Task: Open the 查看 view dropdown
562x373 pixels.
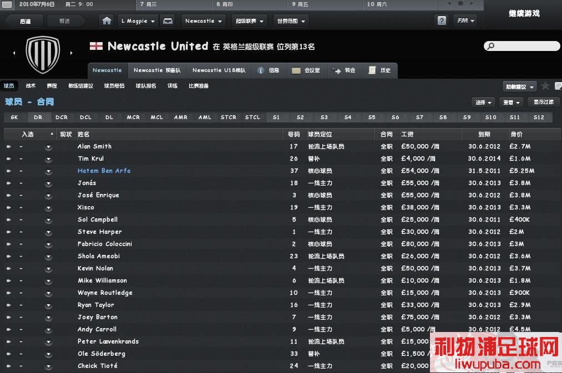Action: (511, 103)
